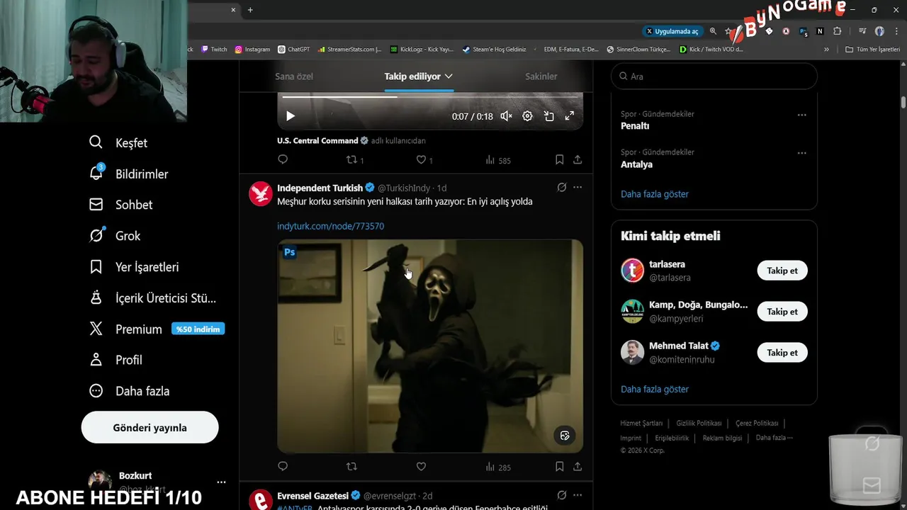Screen dimensions: 907x510
Task: Open more options on Independent Turkish post
Action: point(578,188)
